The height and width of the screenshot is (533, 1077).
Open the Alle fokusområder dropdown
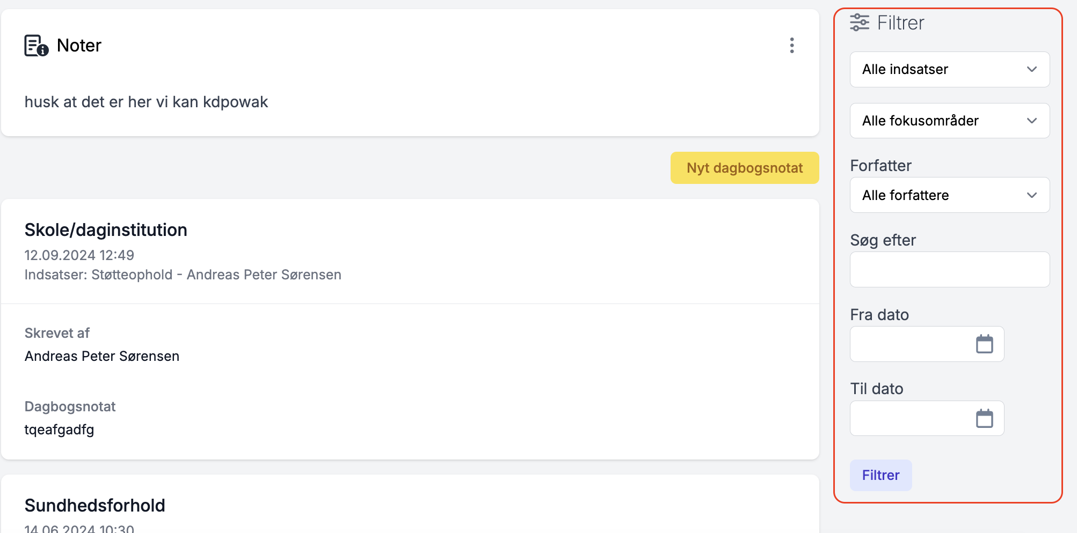949,121
